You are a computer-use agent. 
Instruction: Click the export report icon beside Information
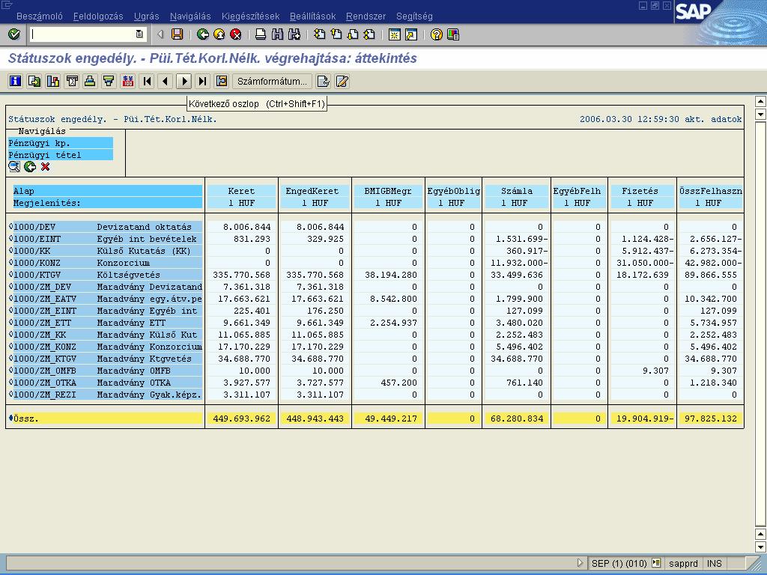coord(34,81)
